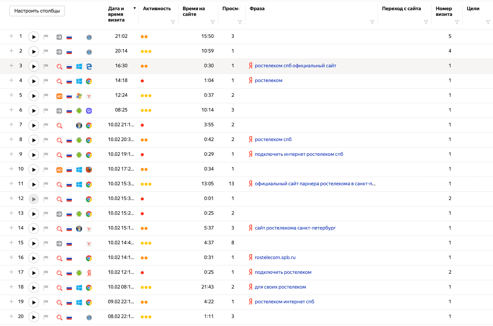
Task: Play the session recording for visit 3
Action: coord(34,66)
